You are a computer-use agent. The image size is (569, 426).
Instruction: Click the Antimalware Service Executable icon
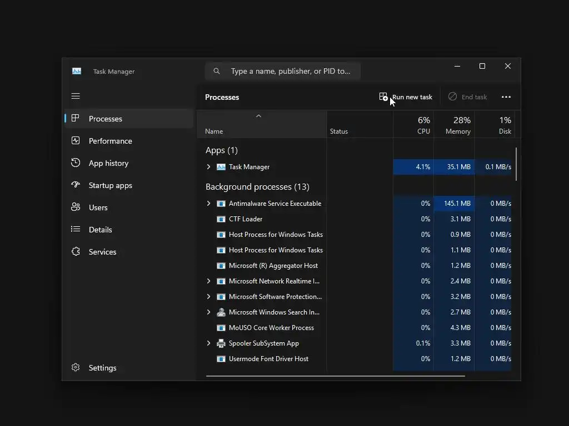[x=221, y=204]
